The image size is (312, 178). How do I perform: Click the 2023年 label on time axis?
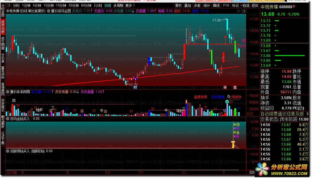click(12, 173)
